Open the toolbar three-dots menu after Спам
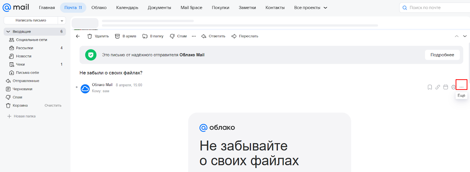Screen dimensions: 470x172 pos(194,36)
